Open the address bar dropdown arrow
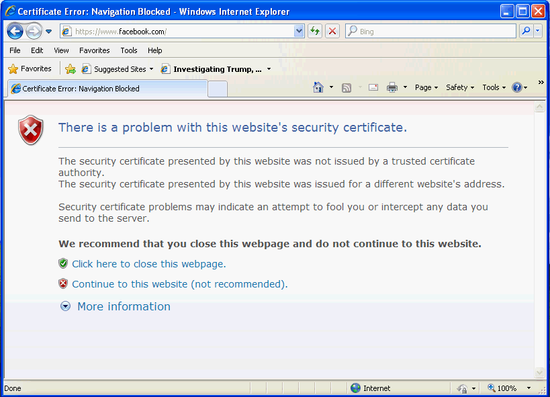Viewport: 550px width, 397px height. point(299,31)
